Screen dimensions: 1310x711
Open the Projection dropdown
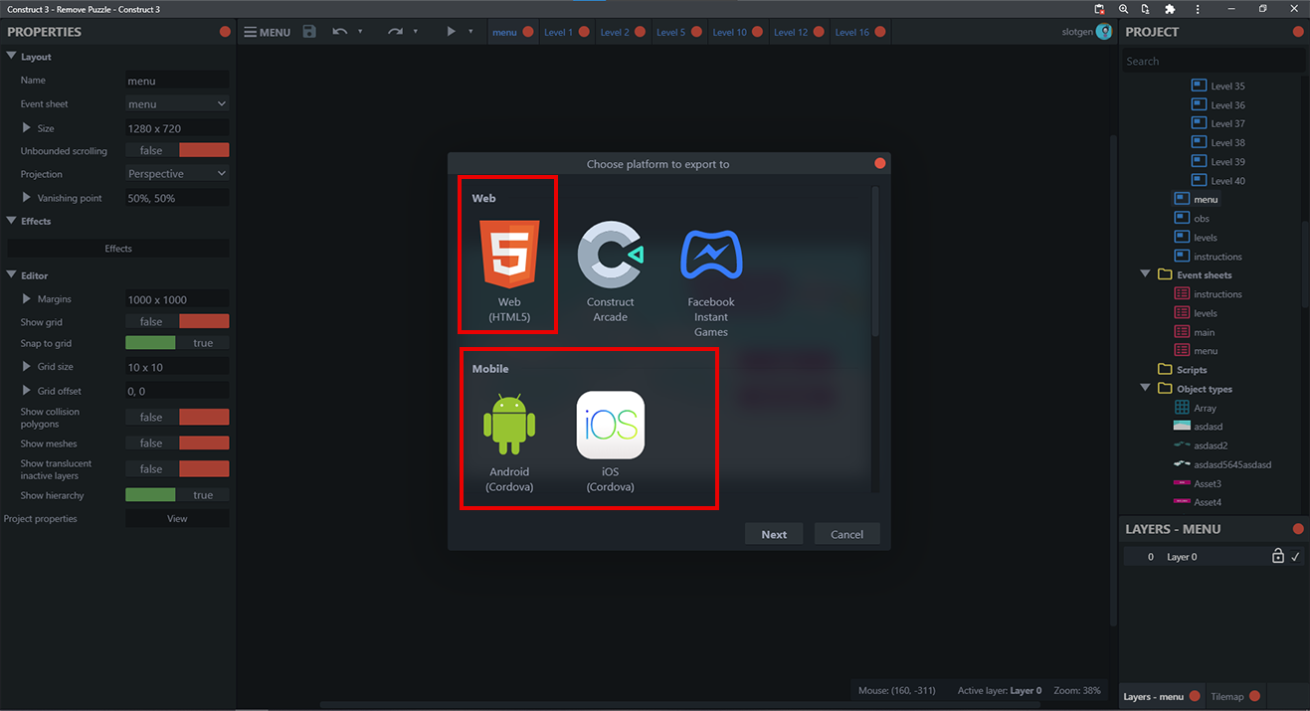point(177,174)
